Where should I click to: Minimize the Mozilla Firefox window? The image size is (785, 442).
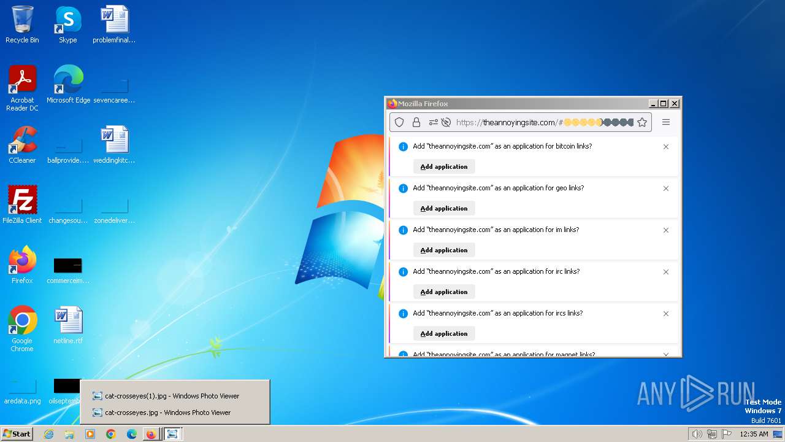(x=653, y=104)
